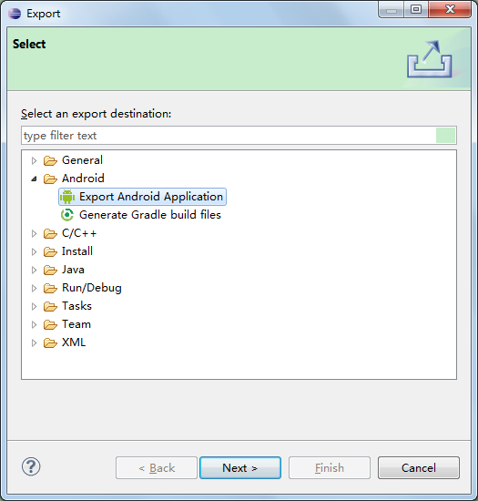The height and width of the screenshot is (501, 478).
Task: Expand the General category
Action: click(x=34, y=160)
